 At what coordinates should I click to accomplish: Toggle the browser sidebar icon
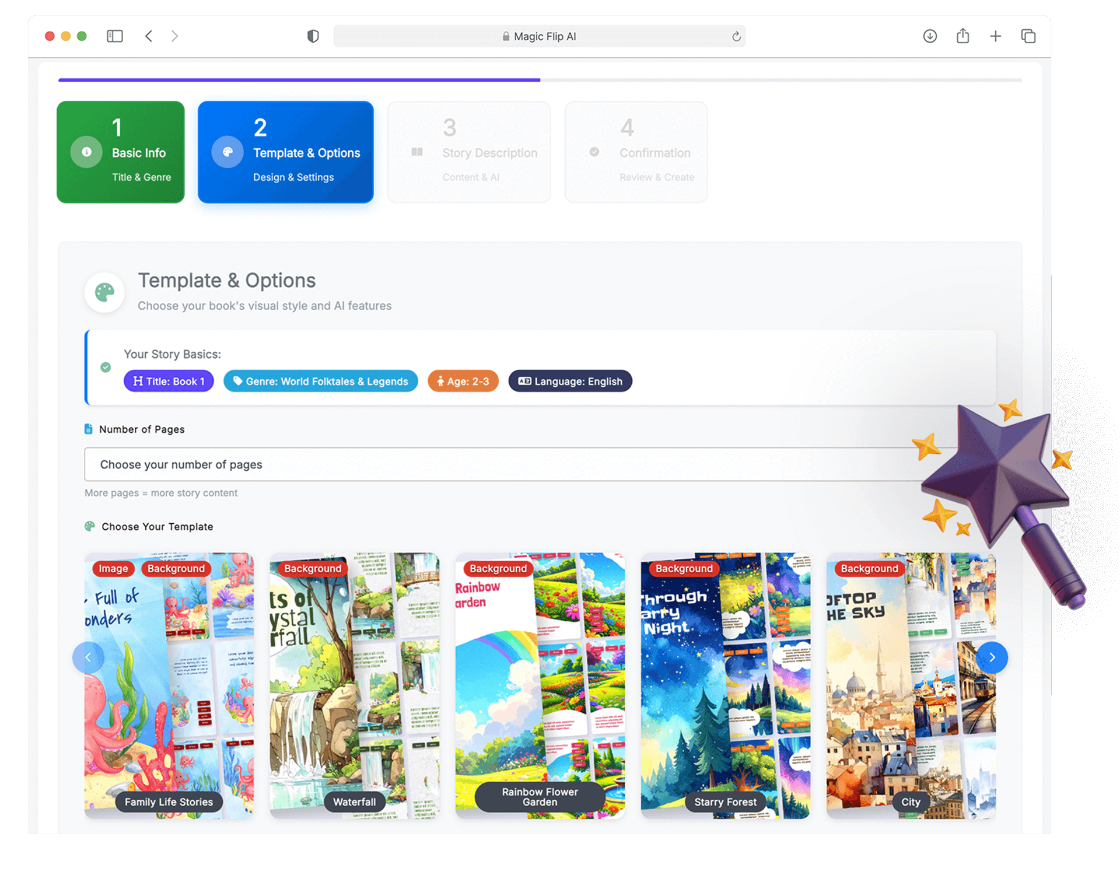pos(115,36)
